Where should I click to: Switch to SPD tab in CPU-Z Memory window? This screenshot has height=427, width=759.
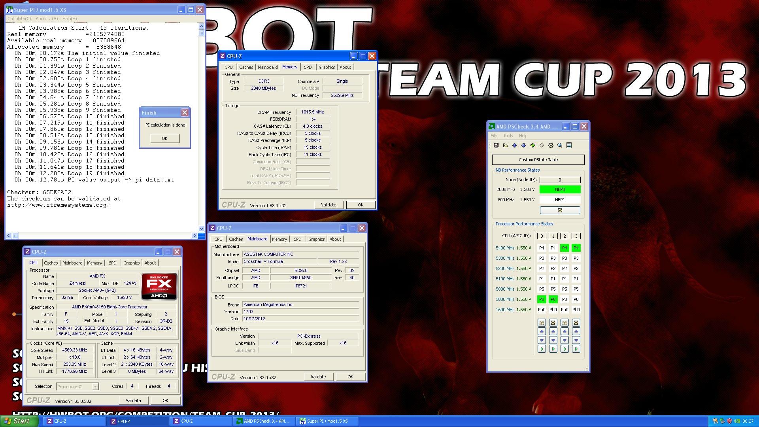tap(308, 67)
